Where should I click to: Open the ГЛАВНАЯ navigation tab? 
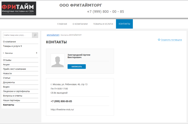(62, 24)
